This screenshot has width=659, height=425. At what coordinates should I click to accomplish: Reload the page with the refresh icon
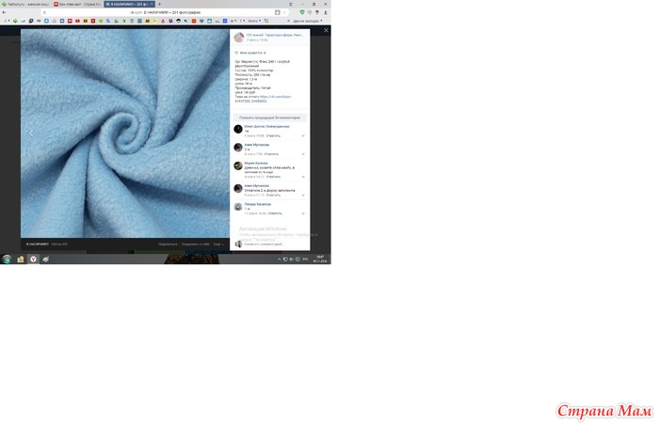click(44, 12)
